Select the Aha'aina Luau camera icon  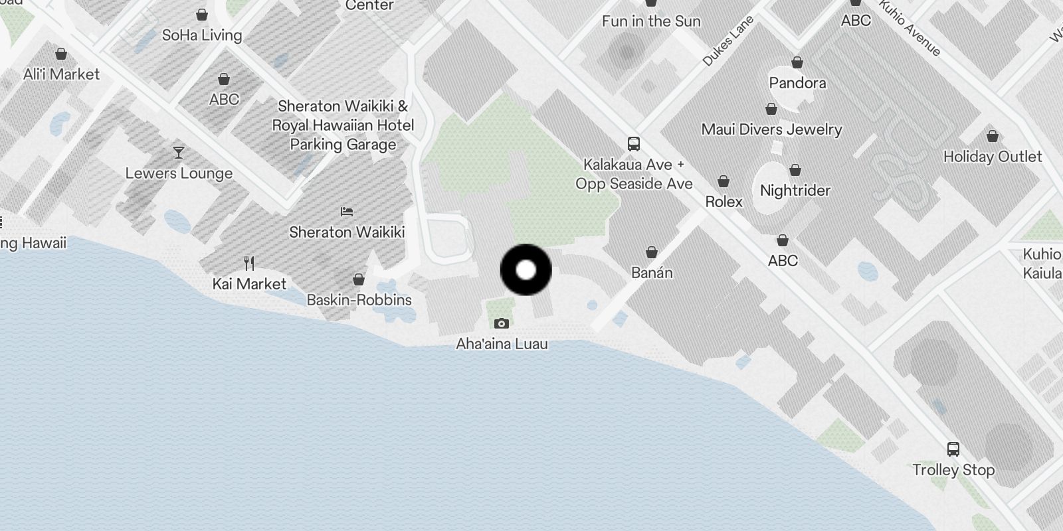[502, 323]
